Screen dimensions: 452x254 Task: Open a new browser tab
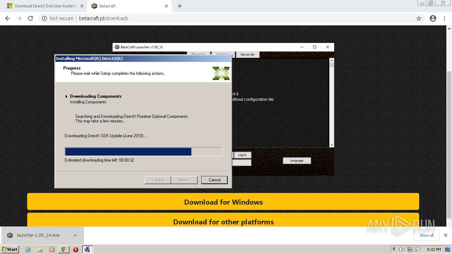pos(179,6)
